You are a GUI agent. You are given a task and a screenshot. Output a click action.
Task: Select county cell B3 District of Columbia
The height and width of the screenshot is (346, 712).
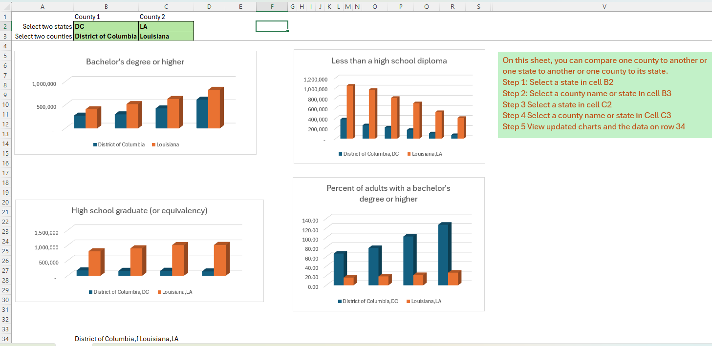pyautogui.click(x=106, y=36)
